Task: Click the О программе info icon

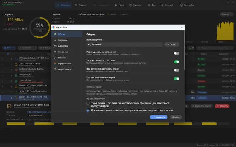Action: [x=55, y=69]
